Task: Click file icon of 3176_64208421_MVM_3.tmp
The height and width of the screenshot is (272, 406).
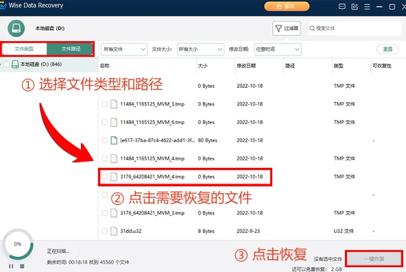Action: point(114,213)
